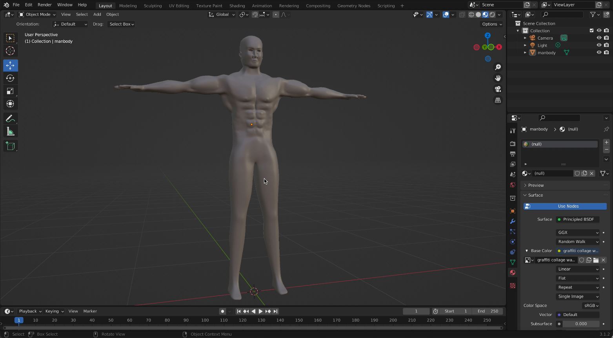
Task: Click the pan view hand icon
Action: (498, 78)
